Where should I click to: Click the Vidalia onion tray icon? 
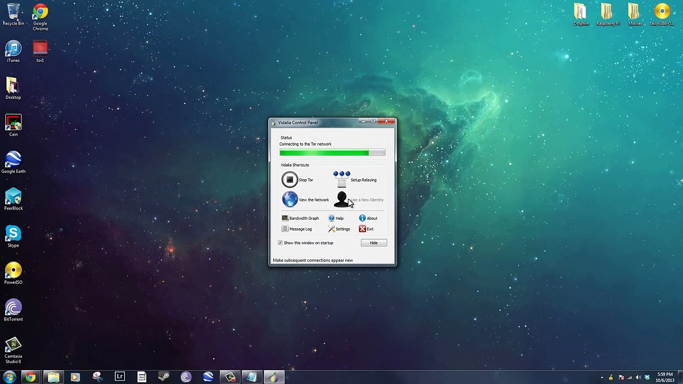point(611,378)
